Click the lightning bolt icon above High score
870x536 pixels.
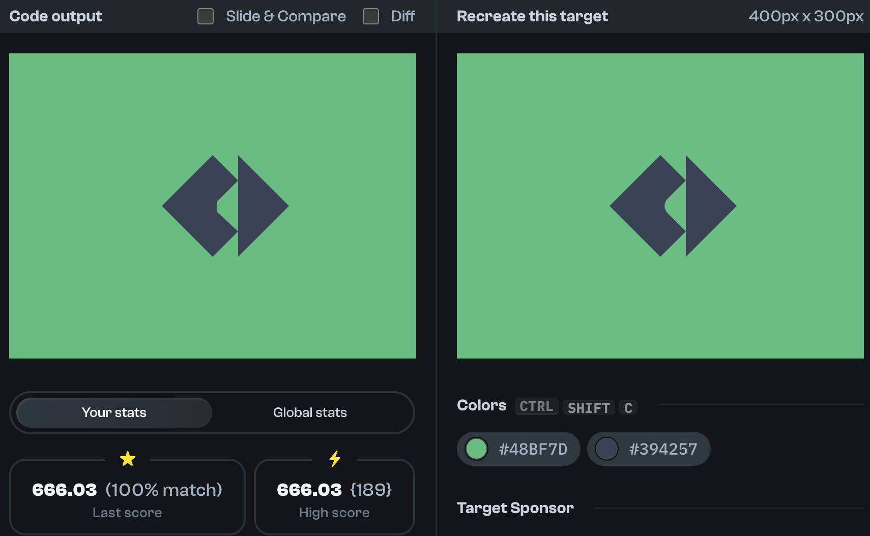click(x=334, y=458)
